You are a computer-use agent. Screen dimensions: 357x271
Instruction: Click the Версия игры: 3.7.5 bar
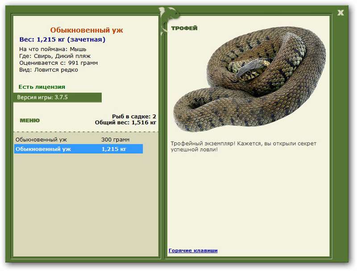tap(58, 98)
